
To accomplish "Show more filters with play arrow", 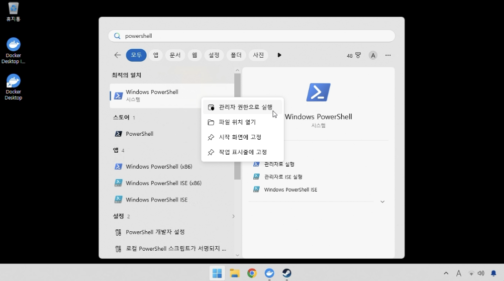I will (x=279, y=55).
